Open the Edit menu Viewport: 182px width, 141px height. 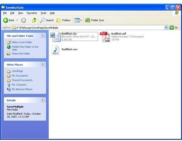12,13
